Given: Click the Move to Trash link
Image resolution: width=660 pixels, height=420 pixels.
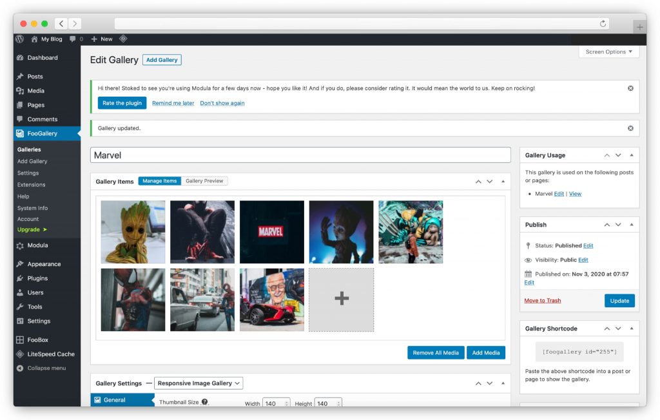Looking at the screenshot, I should pyautogui.click(x=542, y=300).
